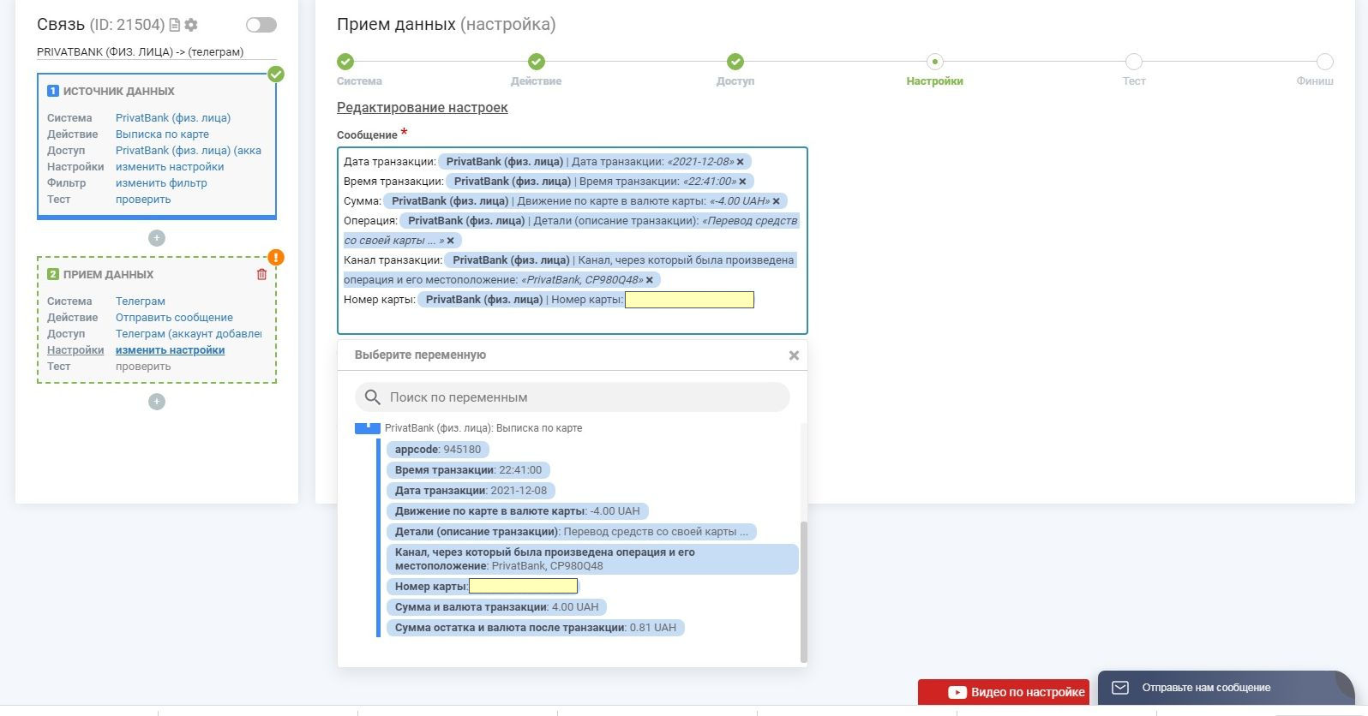Screen dimensions: 1368x716
Task: Open connection settings gear icon
Action: pyautogui.click(x=191, y=25)
